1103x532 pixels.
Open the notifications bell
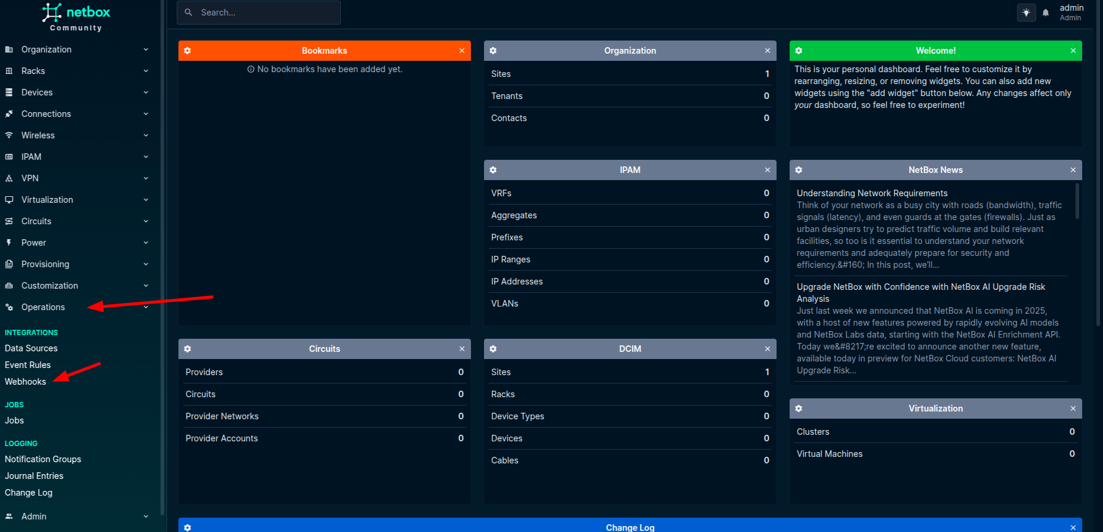pos(1046,13)
